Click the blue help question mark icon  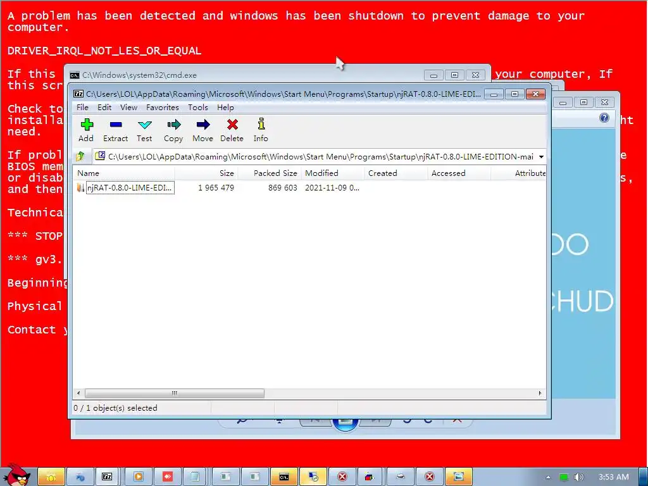click(x=604, y=118)
